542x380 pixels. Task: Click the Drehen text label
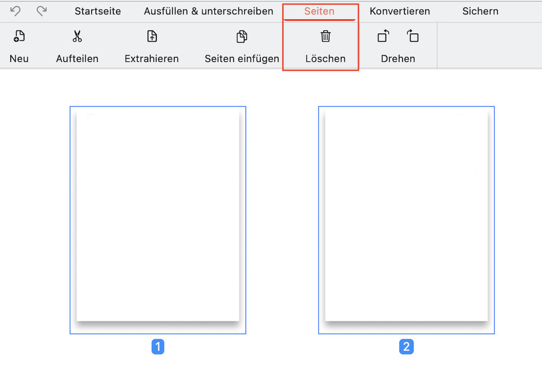[398, 59]
